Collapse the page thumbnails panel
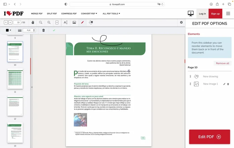Image resolution: width=234 pixels, height=148 pixels. [32, 87]
